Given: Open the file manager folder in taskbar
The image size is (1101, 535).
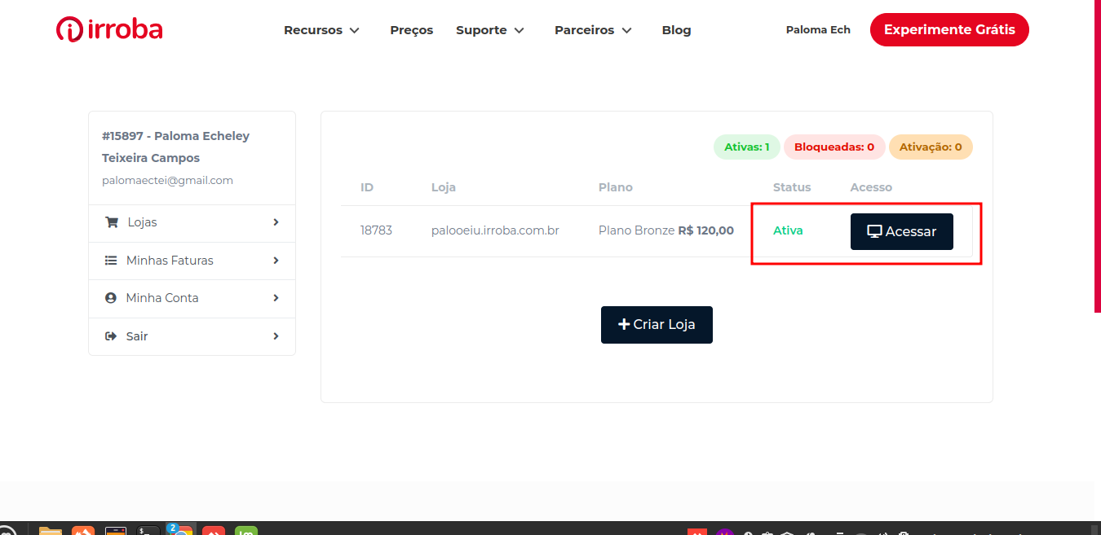Looking at the screenshot, I should [x=51, y=531].
